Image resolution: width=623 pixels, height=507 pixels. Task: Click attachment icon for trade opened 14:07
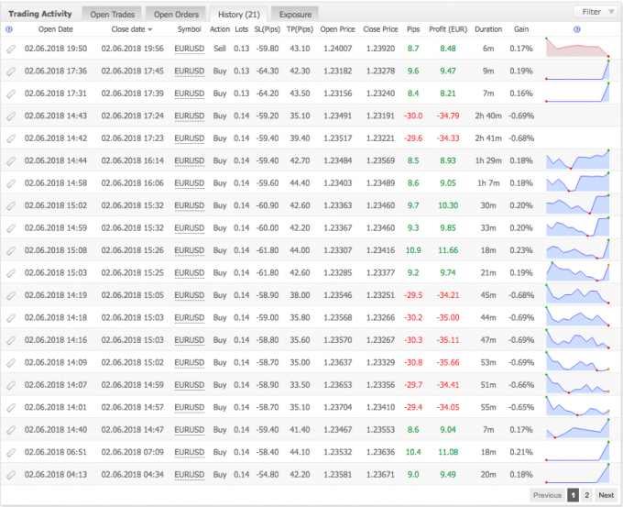point(11,385)
